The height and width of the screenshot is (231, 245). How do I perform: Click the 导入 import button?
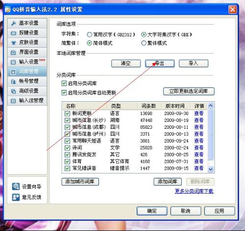194,63
